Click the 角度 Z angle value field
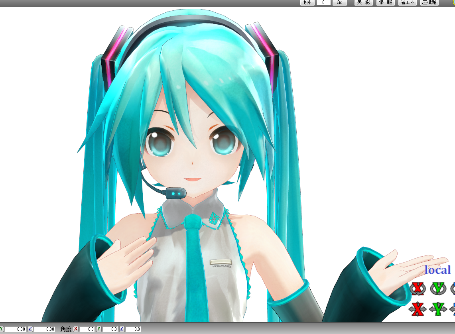 [134, 329]
